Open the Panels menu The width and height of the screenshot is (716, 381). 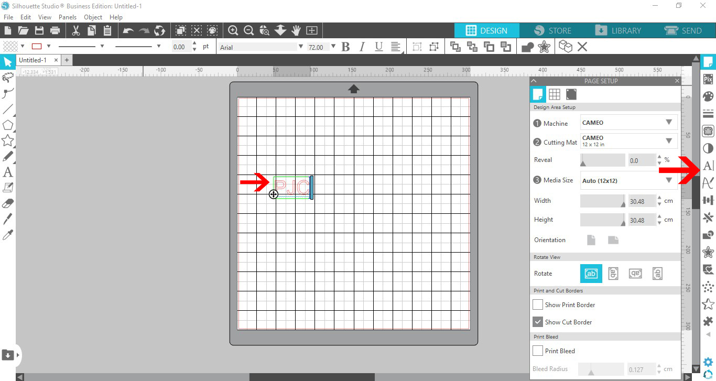tap(68, 17)
